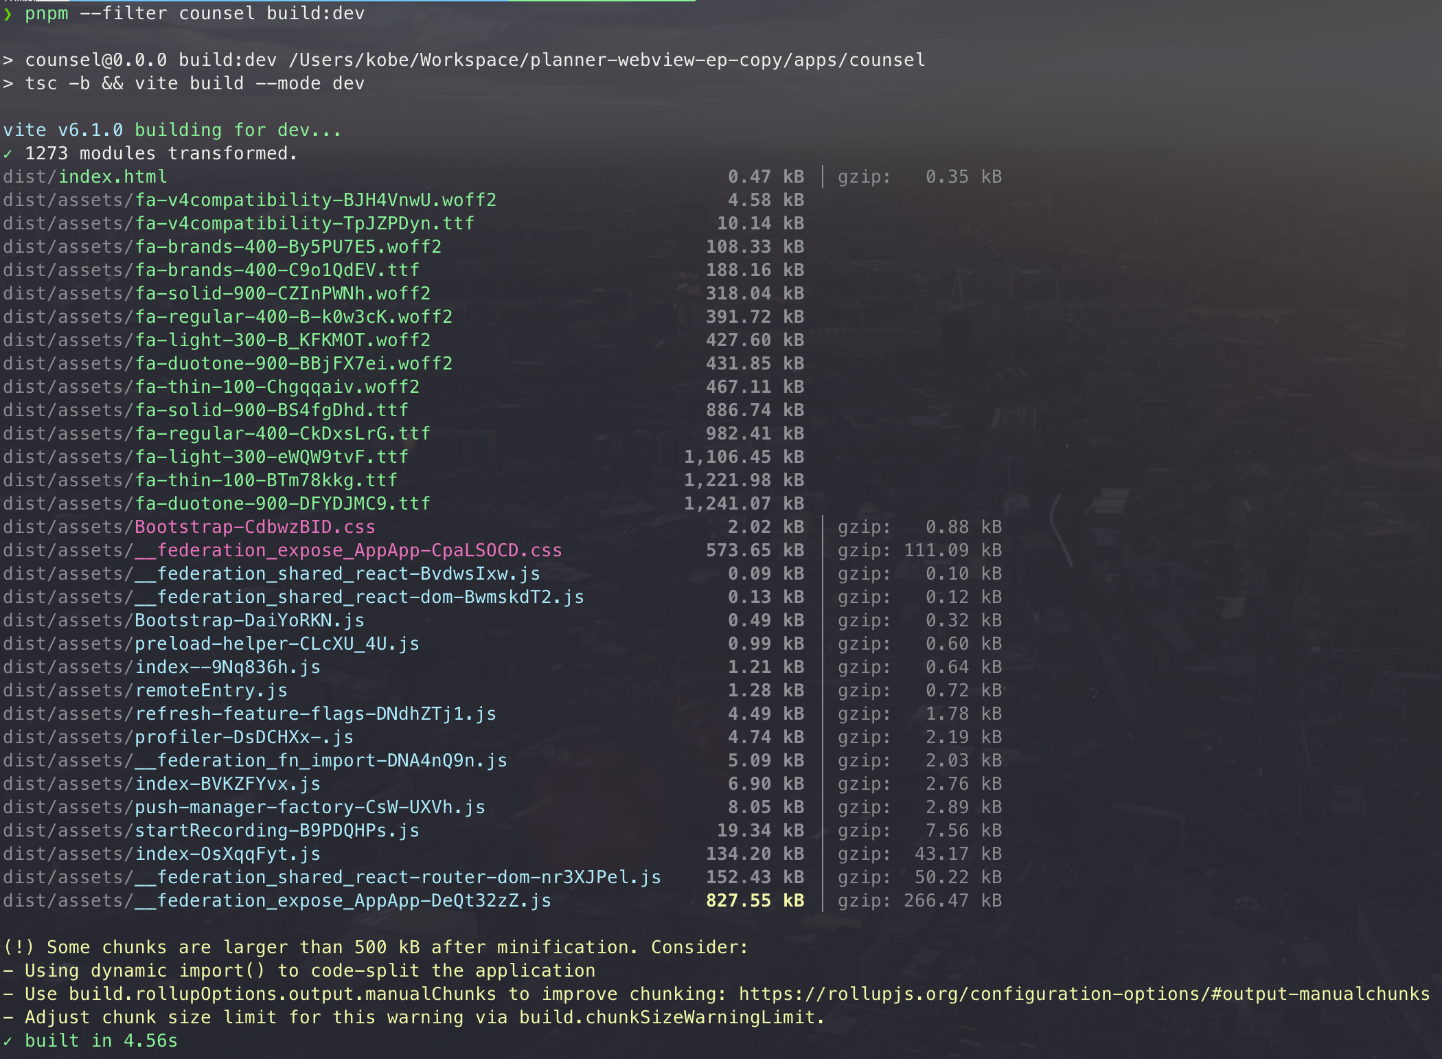
Task: Click __federation_shared_react-dom-BwmskdT2.js filename
Action: click(x=360, y=597)
